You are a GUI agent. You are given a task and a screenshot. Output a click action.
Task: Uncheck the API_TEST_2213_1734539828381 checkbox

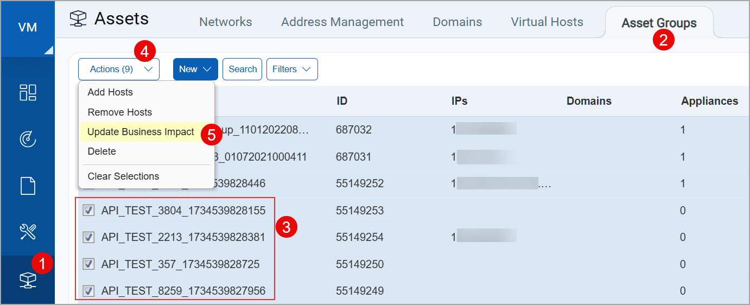pyautogui.click(x=88, y=237)
